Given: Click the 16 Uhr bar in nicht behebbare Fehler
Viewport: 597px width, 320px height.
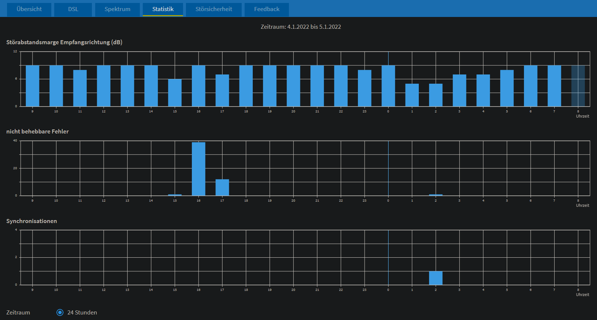Looking at the screenshot, I should pos(199,169).
